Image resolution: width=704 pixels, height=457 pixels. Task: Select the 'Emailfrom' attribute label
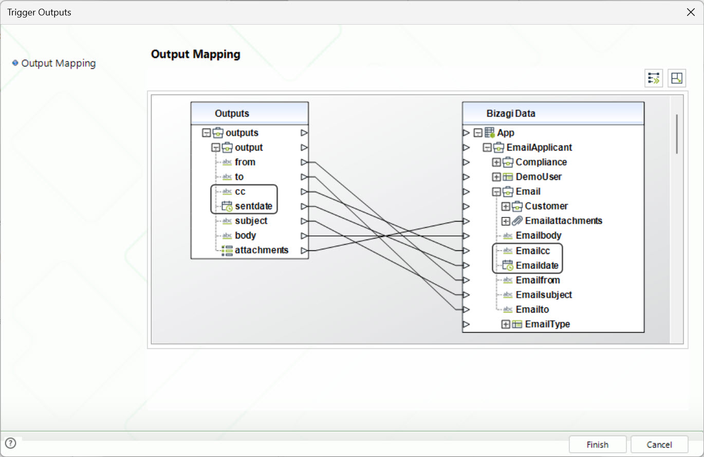click(x=538, y=280)
